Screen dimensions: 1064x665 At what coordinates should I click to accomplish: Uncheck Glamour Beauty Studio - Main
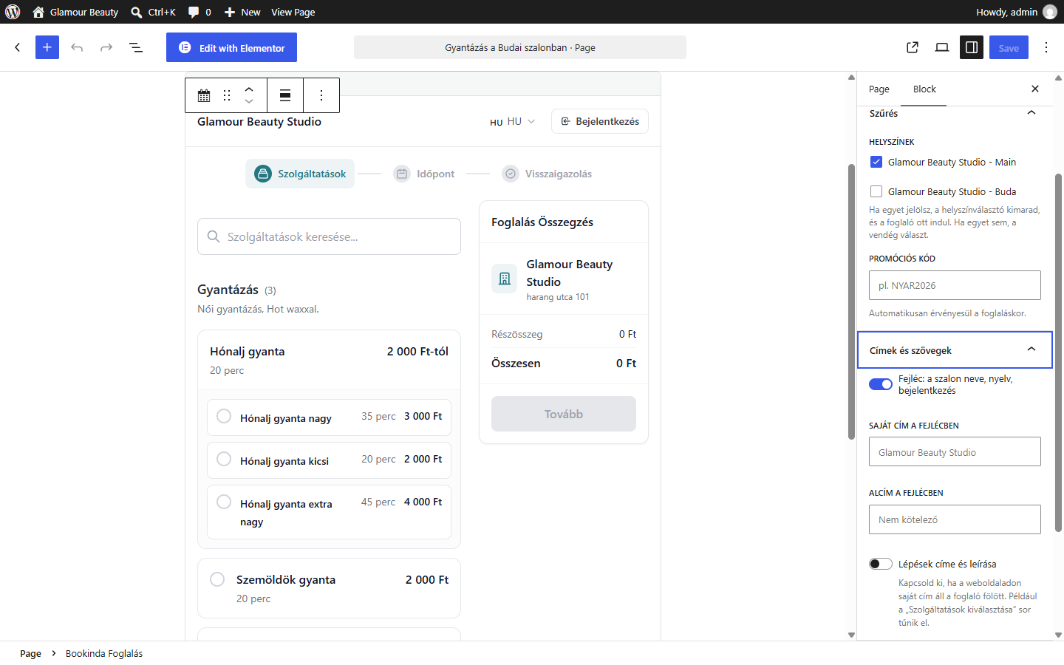point(876,162)
